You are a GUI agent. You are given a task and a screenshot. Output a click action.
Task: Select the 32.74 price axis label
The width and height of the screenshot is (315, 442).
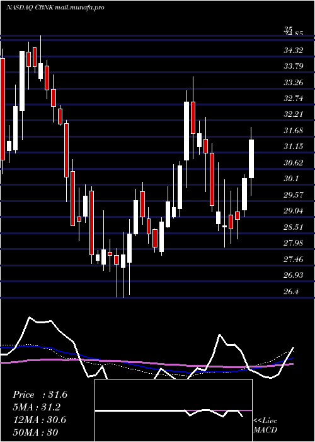click(x=294, y=99)
